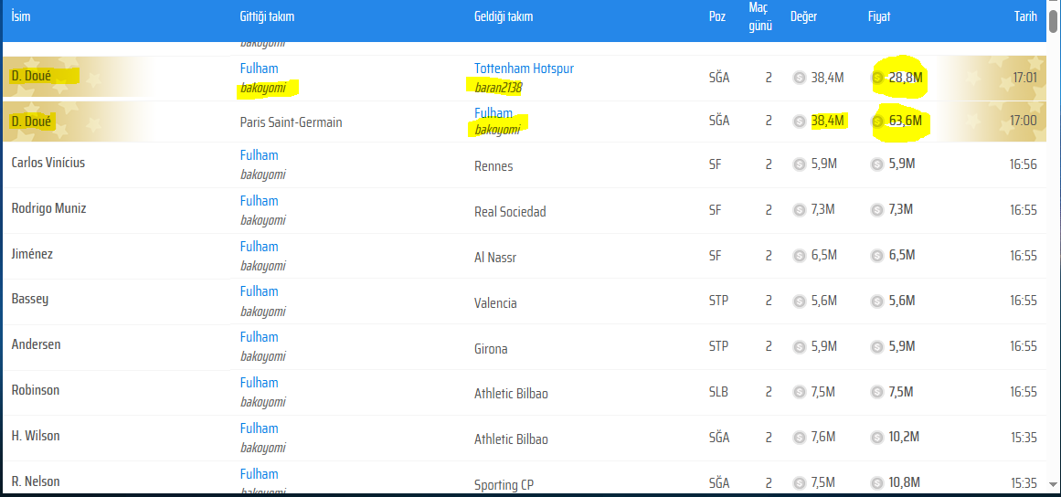Image resolution: width=1061 pixels, height=497 pixels.
Task: Click the value coin icon in the Jiménez row
Action: point(800,255)
